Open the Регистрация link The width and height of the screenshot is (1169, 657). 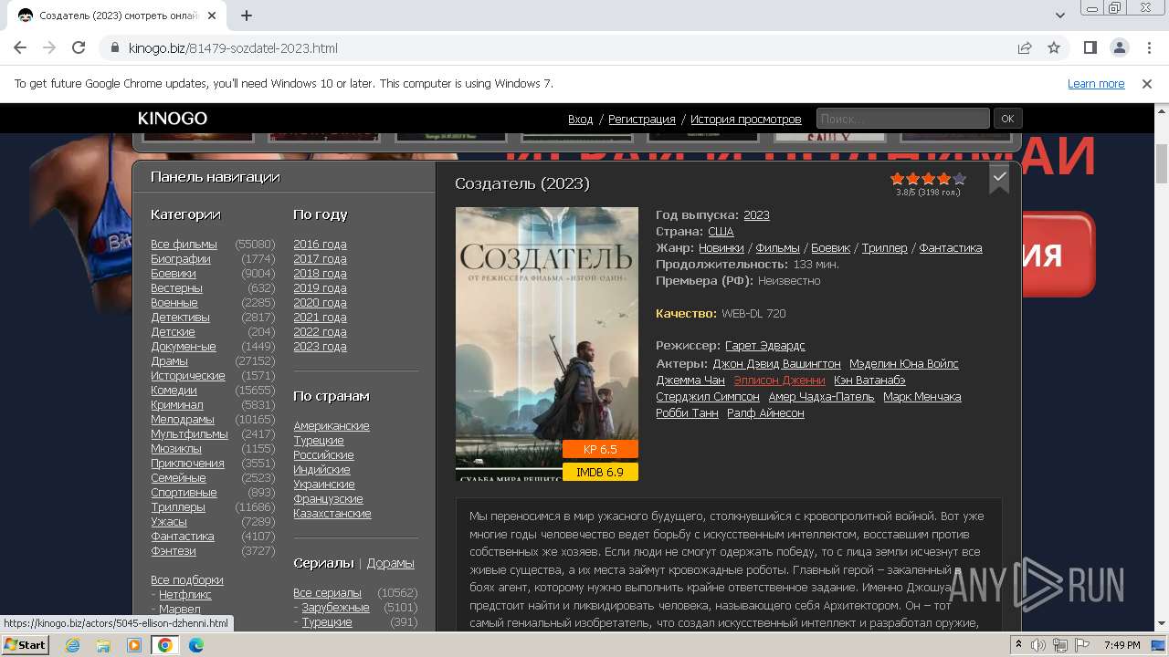pos(642,120)
